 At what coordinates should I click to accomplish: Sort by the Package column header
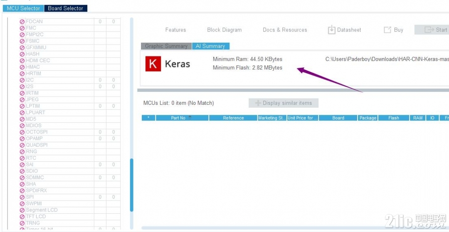click(368, 118)
